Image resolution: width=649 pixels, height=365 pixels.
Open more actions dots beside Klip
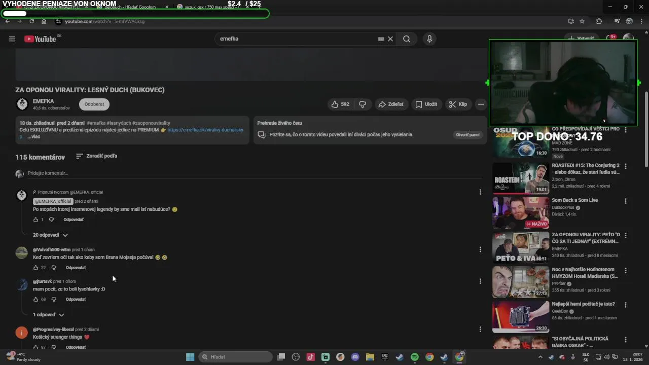coord(481,104)
